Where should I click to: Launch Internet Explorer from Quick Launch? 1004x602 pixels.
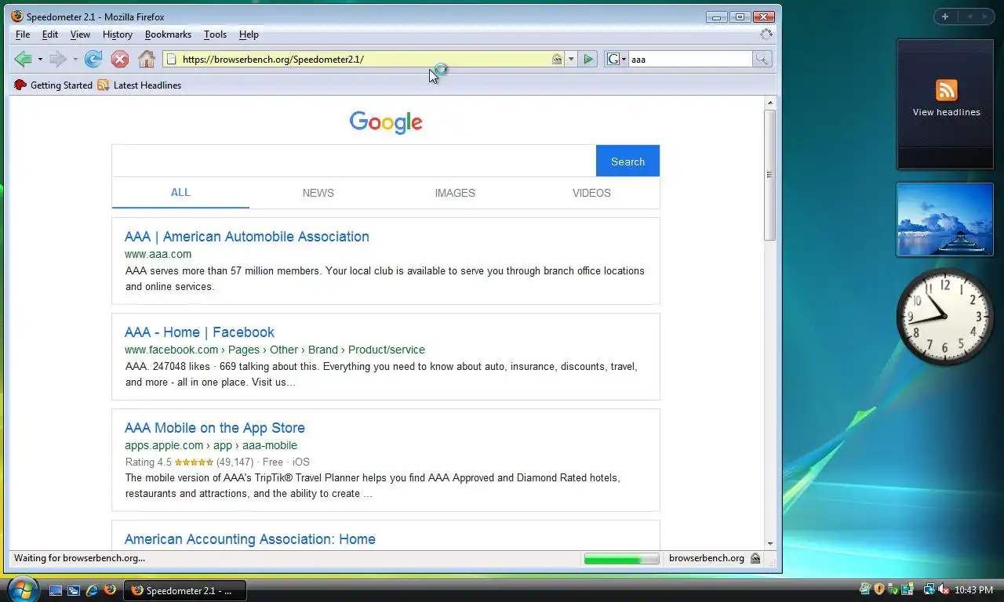tap(92, 590)
